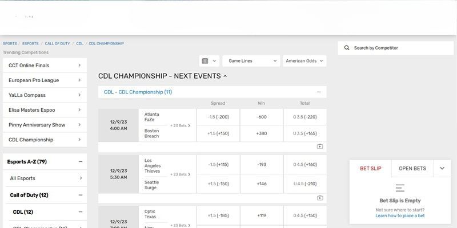Select Atlanta FaZe -600 win odds

pos(262,117)
